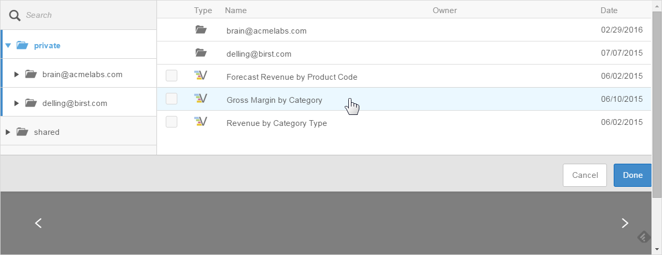Confirm selection with Done button
The width and height of the screenshot is (662, 255).
tap(632, 175)
